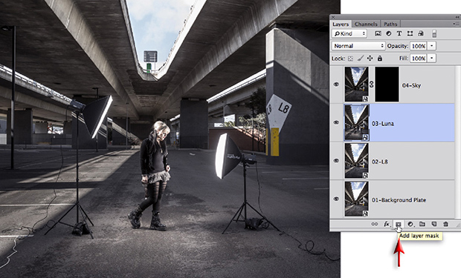Hide the 02-L8 layer

point(336,161)
